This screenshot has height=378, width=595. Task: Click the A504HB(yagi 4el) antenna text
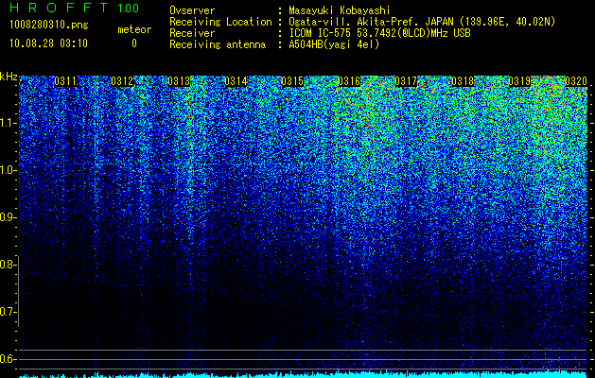click(x=334, y=44)
